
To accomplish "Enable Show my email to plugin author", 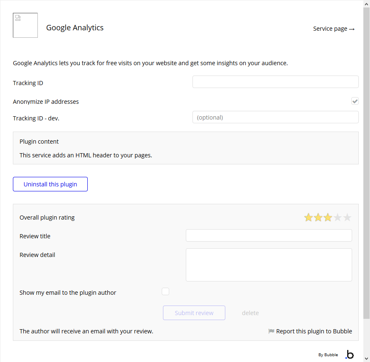I will tap(165, 291).
